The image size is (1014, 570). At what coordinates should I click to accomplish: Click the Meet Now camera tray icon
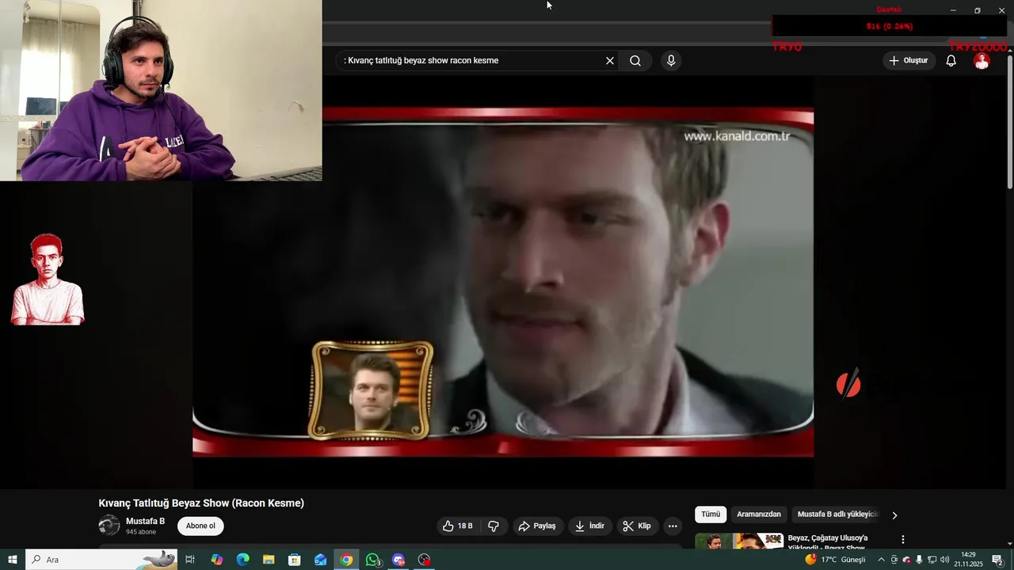point(894,560)
